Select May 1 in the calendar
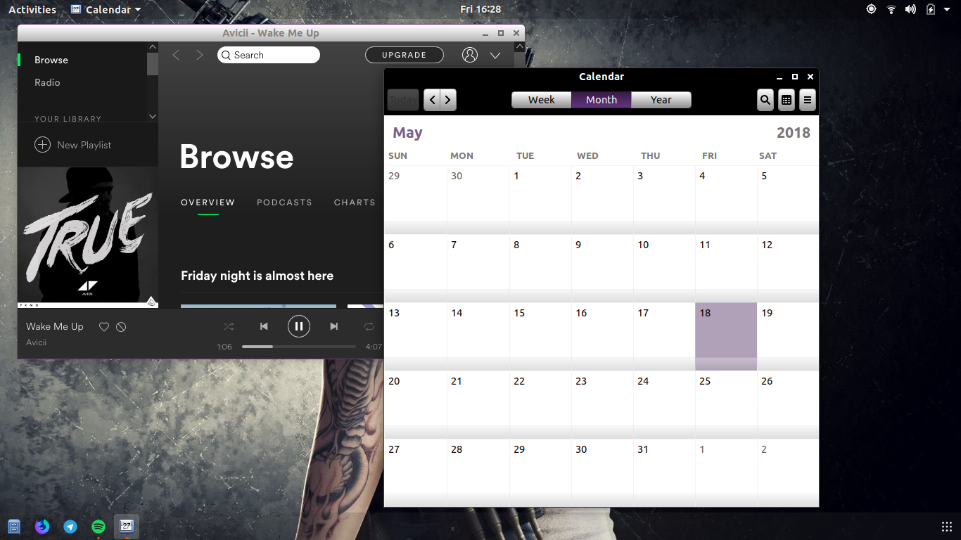The image size is (961, 540). click(x=540, y=200)
